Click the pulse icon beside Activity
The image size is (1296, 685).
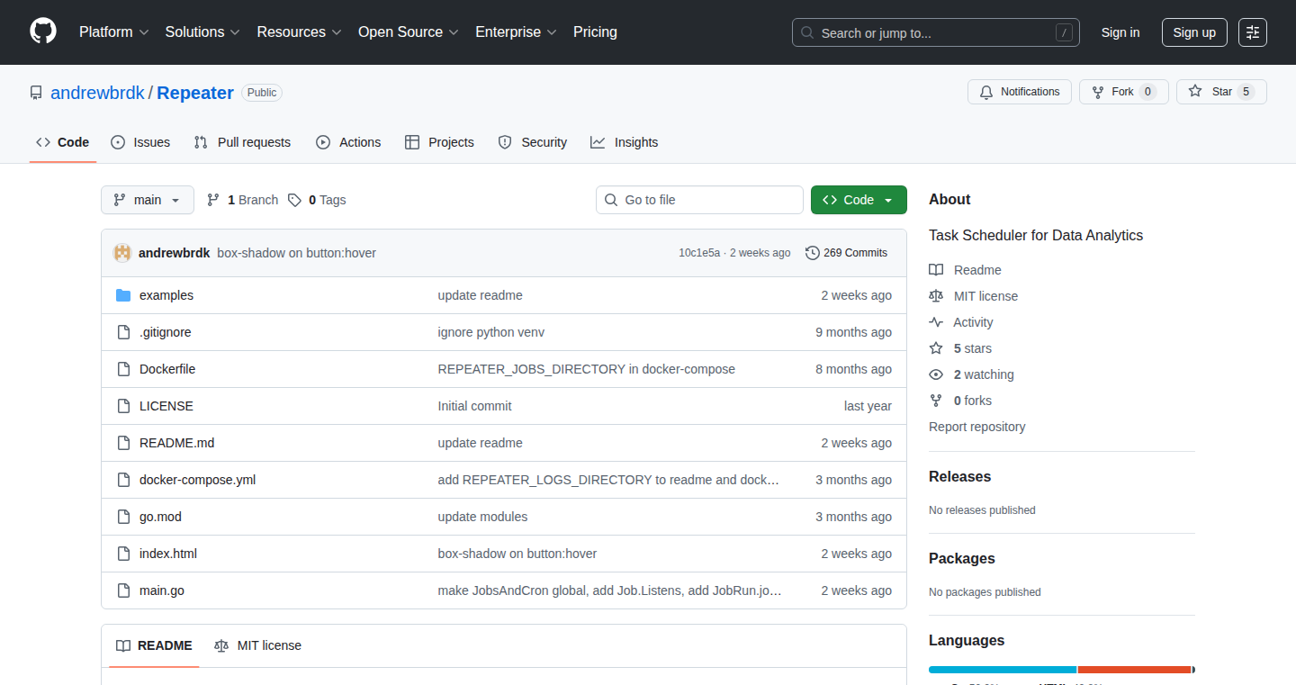(x=936, y=322)
